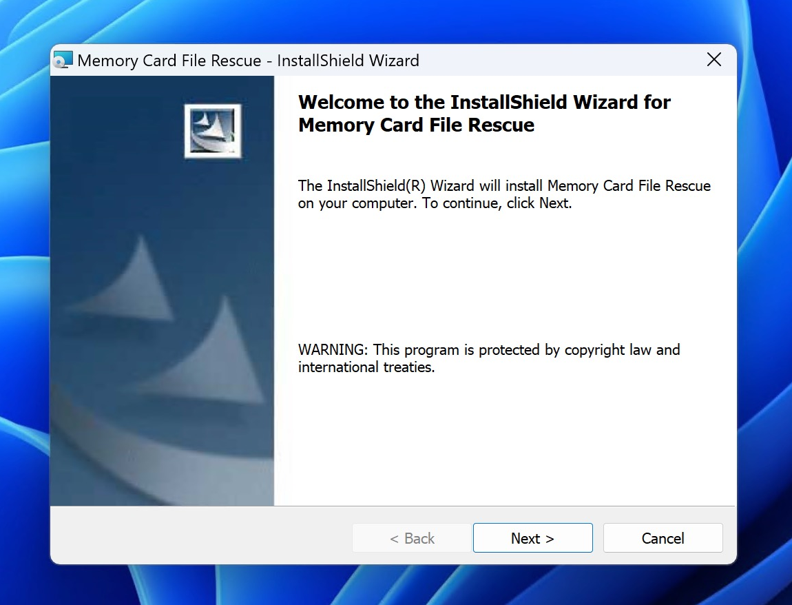Screen dimensions: 792x605
Task: Click the WARNING copyright notice text
Action: pos(488,350)
